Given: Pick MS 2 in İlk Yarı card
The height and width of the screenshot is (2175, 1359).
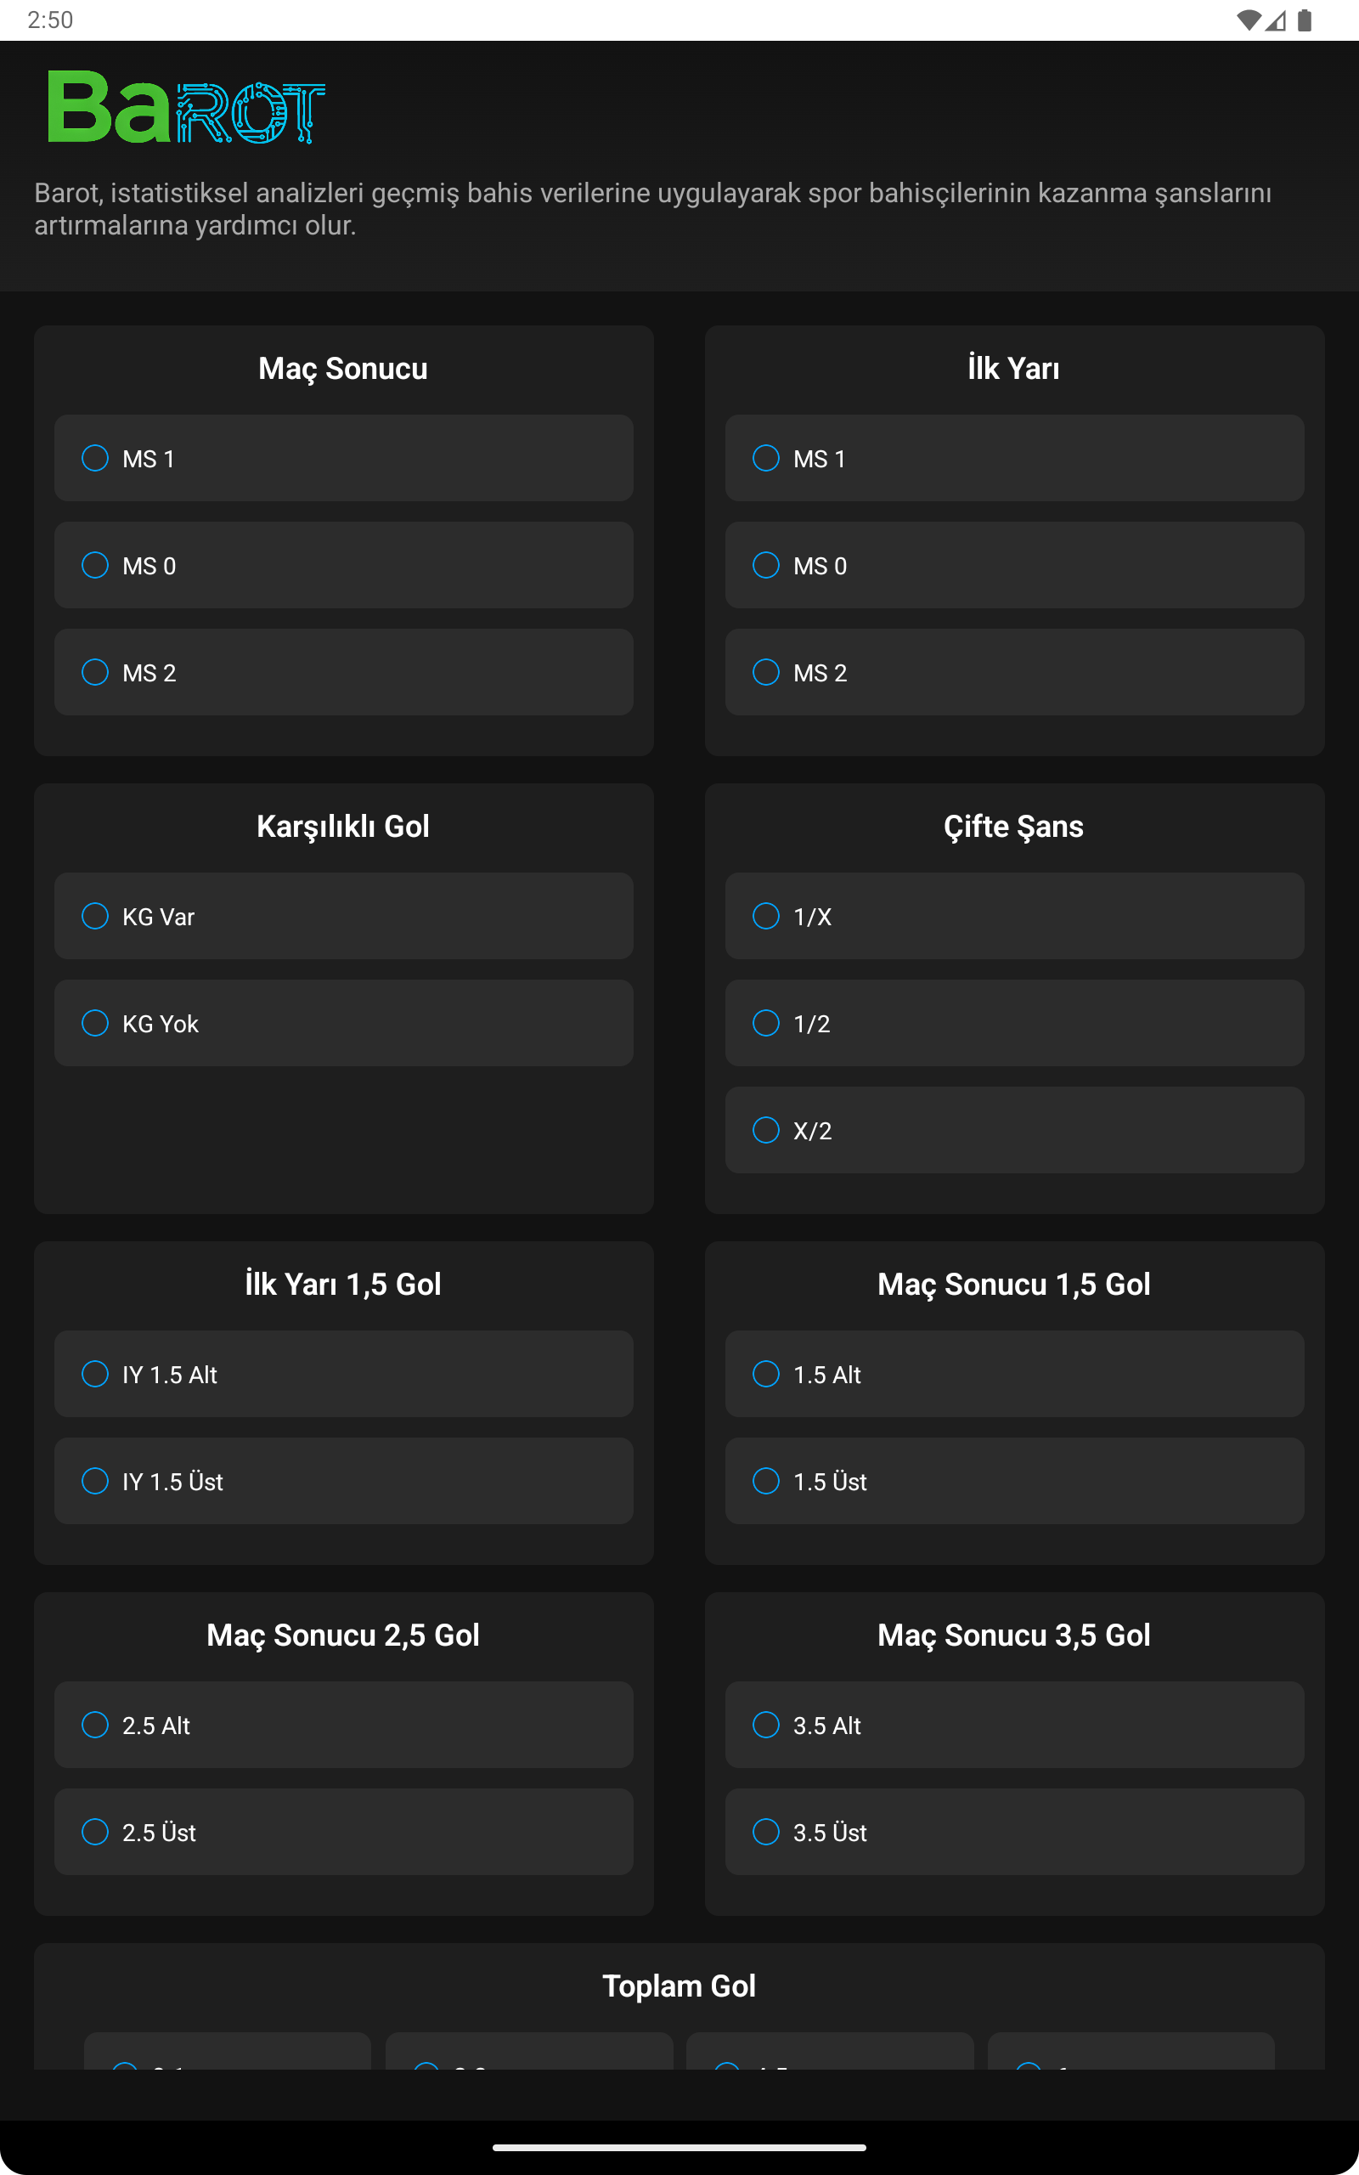Looking at the screenshot, I should (766, 672).
